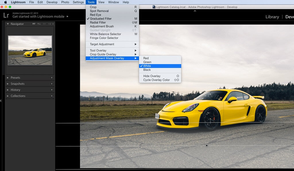Select 1:1 zoom in the Navigator panel
294x171 pixels.
coord(45,24)
